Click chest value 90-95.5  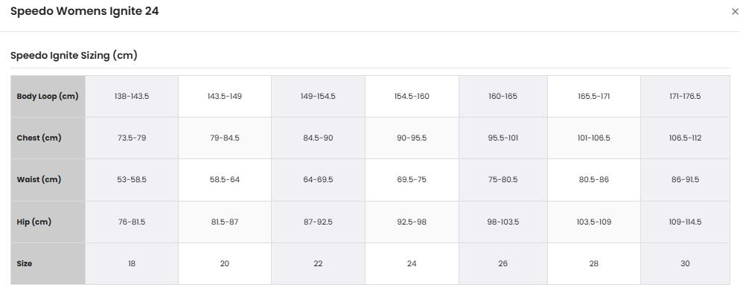[x=412, y=138]
